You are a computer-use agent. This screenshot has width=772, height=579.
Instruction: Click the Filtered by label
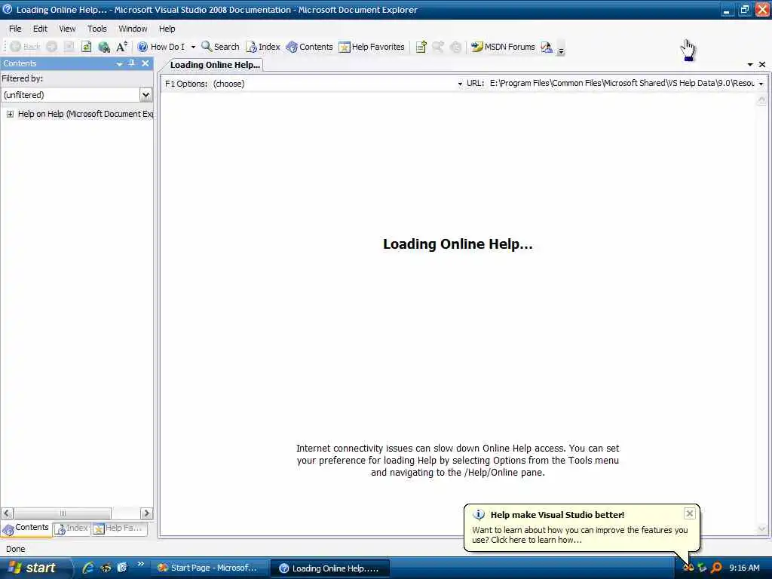[x=22, y=78]
